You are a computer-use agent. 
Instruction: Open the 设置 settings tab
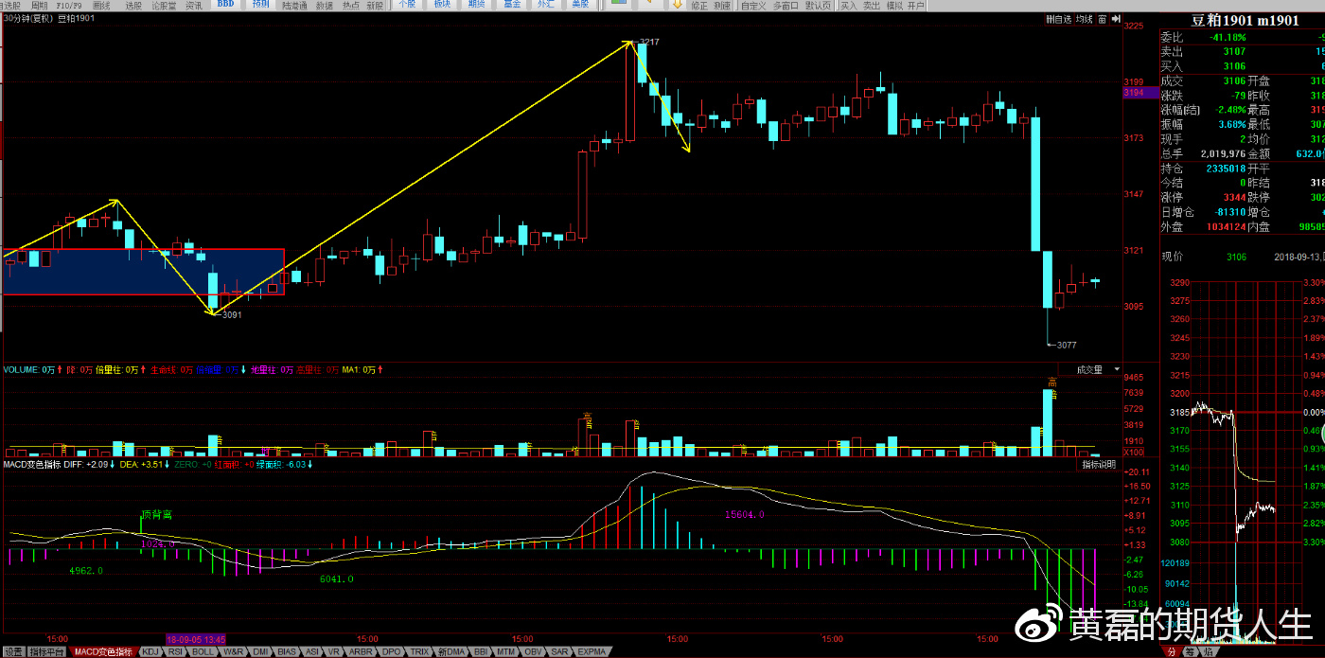click(12, 651)
